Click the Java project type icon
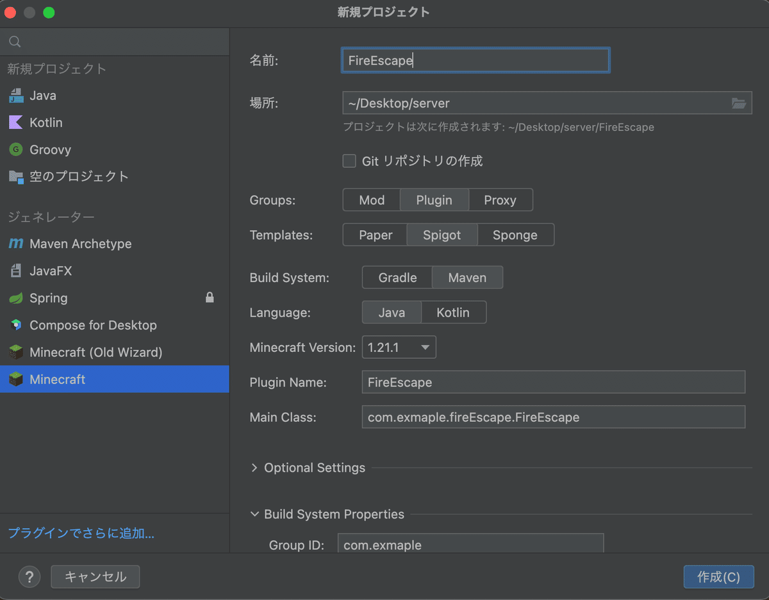Screen dimensions: 769x600 click(x=16, y=96)
